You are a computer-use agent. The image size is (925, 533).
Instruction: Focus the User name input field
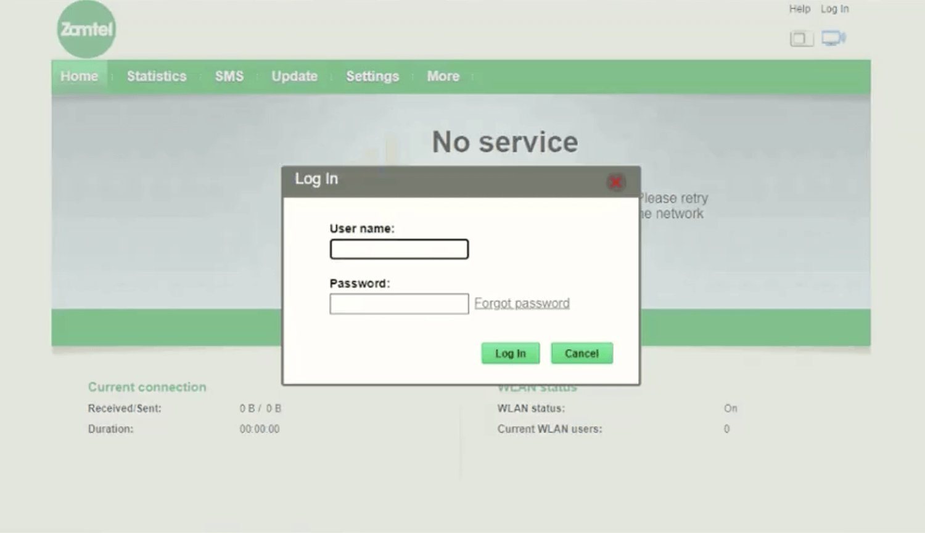point(399,249)
